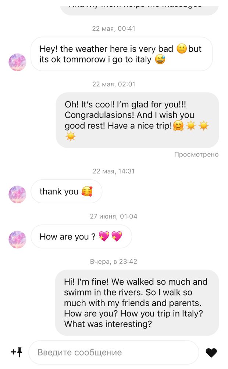Click the '22 мая, 02:01' timestamp

(114, 84)
